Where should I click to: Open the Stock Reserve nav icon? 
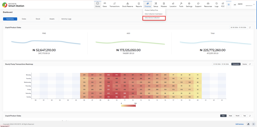coord(127,3)
